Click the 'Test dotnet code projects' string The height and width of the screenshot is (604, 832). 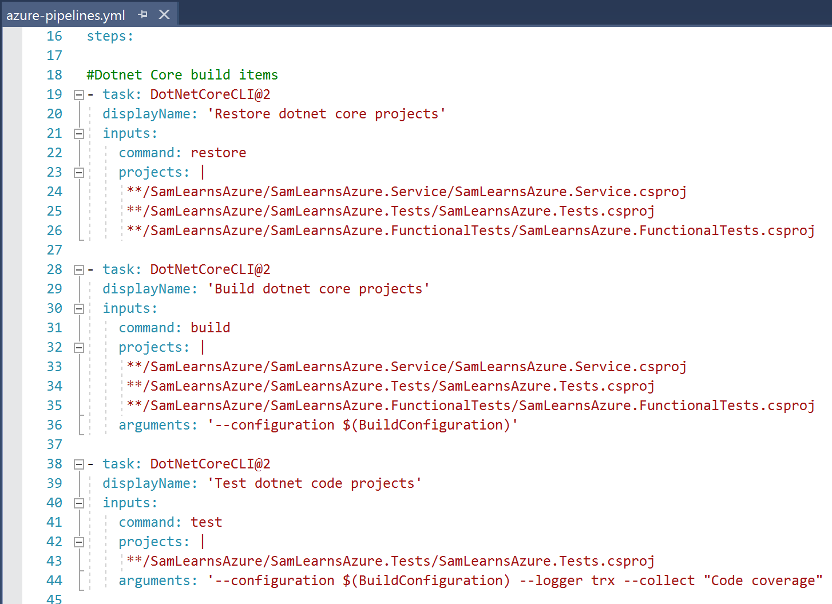[314, 484]
